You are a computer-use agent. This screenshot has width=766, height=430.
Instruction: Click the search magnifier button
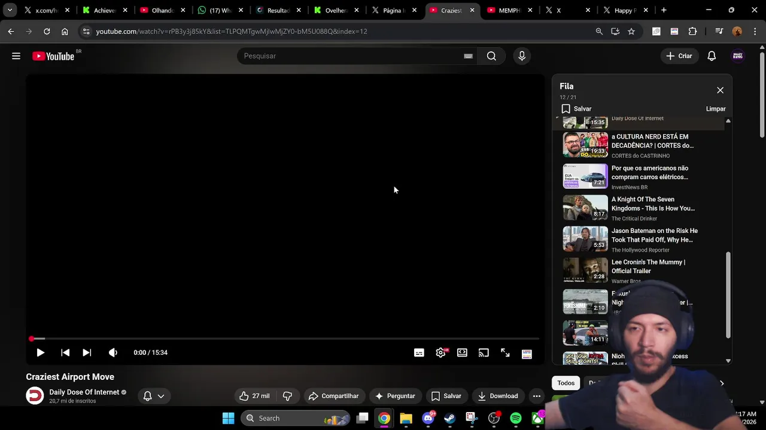coord(491,56)
